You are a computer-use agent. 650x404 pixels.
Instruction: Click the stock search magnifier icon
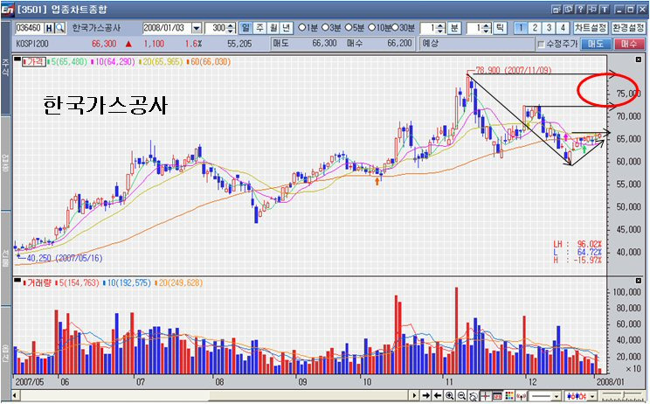[60, 28]
